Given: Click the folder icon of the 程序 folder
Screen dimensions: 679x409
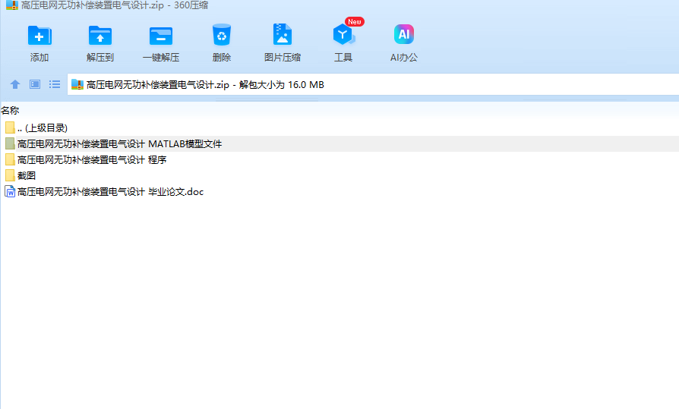Looking at the screenshot, I should tap(10, 159).
